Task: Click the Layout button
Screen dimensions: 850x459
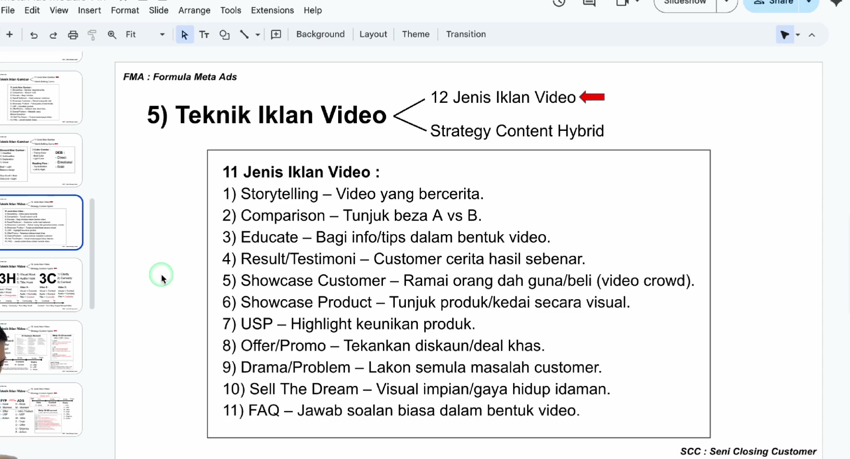Action: click(373, 34)
